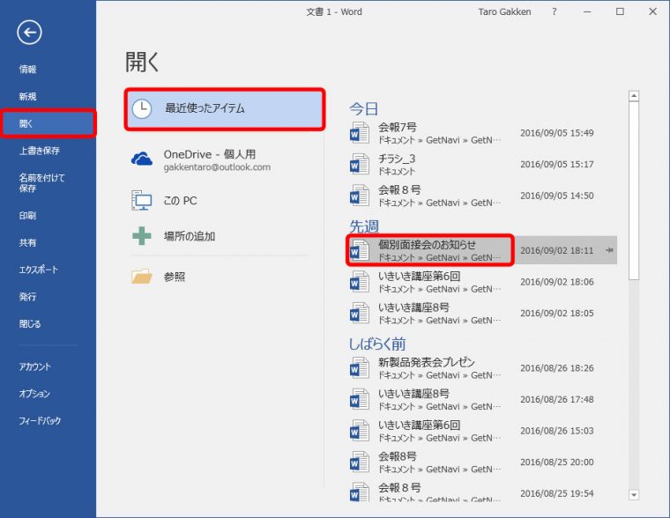Select 開く in the sidebar
670x518 pixels.
(48, 123)
